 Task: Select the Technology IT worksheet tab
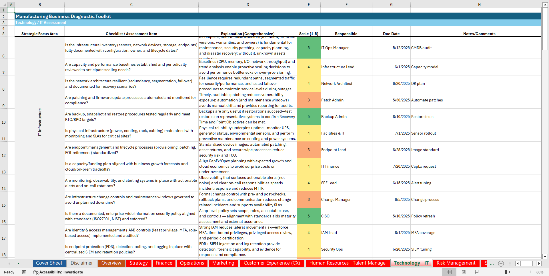(x=411, y=263)
